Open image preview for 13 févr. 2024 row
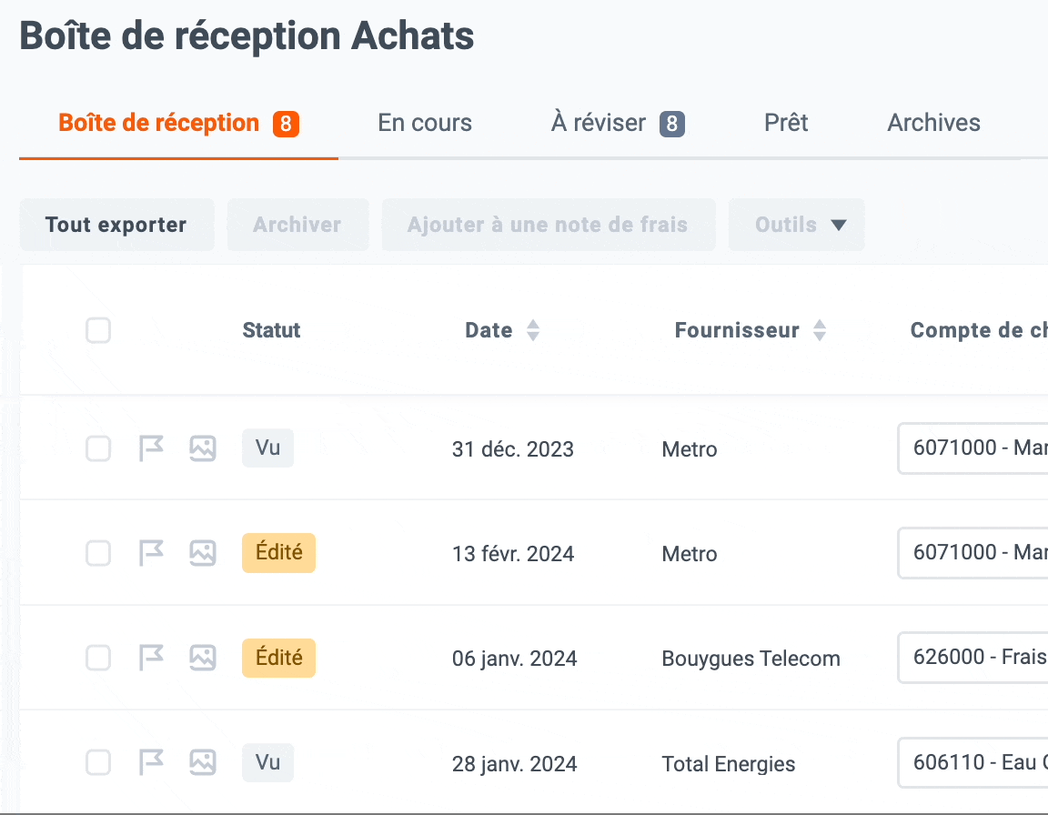The image size is (1048, 815). (203, 553)
